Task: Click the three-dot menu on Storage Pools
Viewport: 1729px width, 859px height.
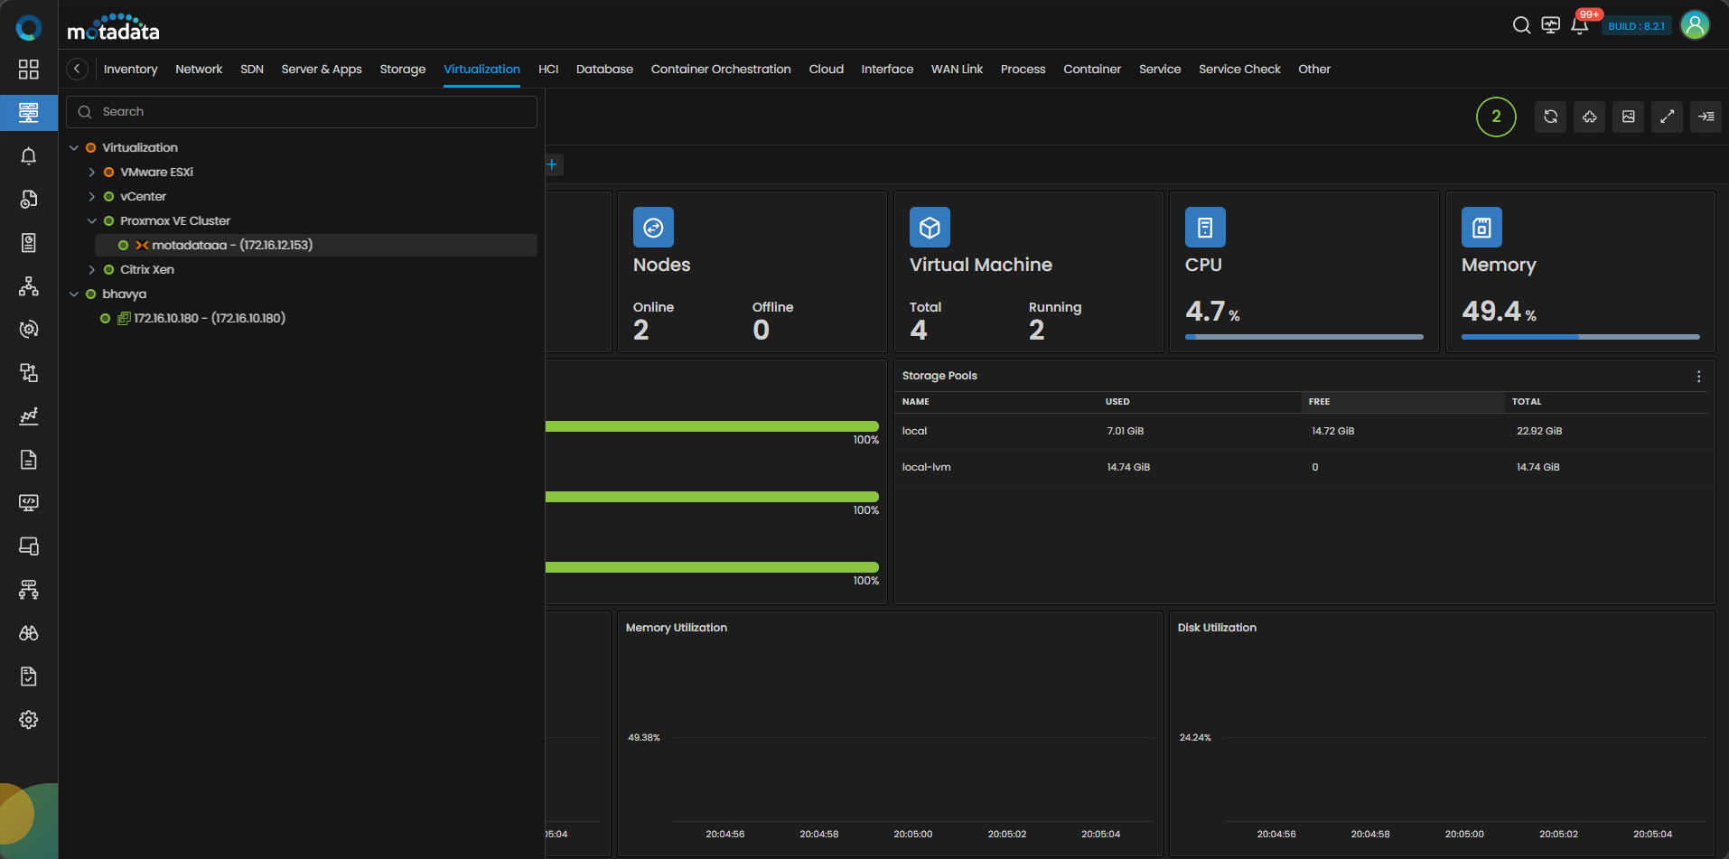Action: pyautogui.click(x=1698, y=377)
